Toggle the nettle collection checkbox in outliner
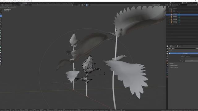The width and height of the screenshot is (198, 111). (x=170, y=10)
